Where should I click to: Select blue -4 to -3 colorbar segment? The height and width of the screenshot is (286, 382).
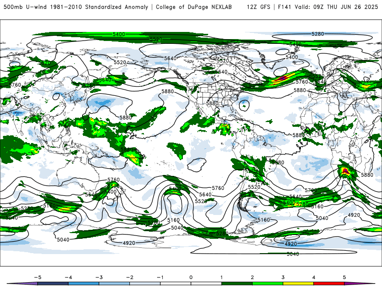pos(84,284)
